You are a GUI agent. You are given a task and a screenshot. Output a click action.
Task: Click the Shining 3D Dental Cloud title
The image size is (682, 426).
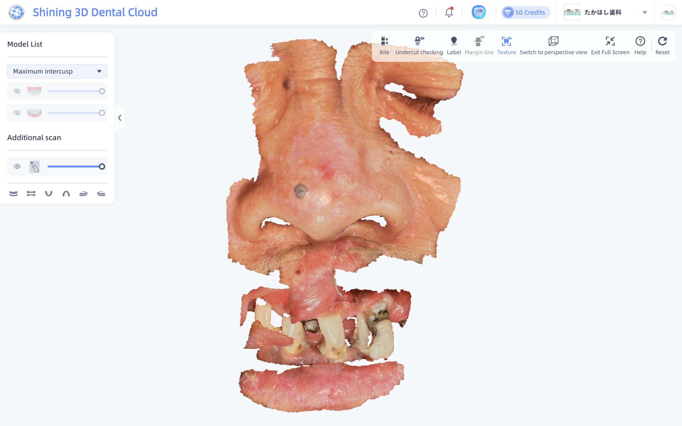pos(95,12)
